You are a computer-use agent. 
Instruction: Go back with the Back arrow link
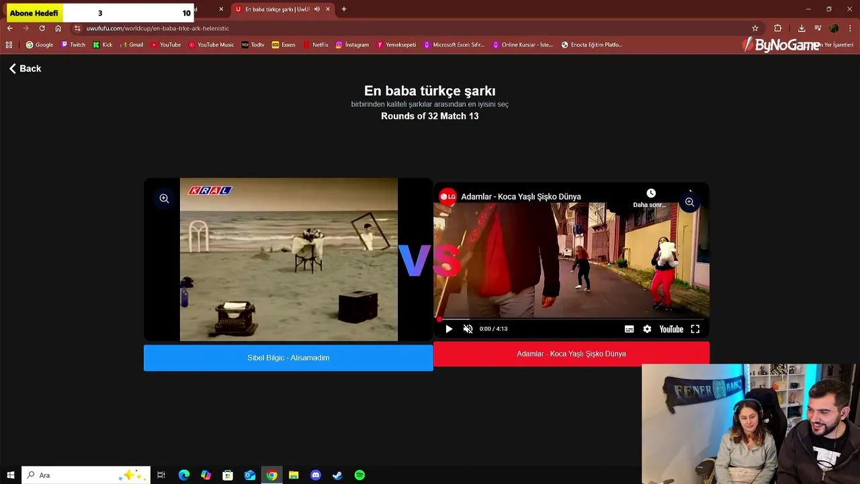pos(25,69)
